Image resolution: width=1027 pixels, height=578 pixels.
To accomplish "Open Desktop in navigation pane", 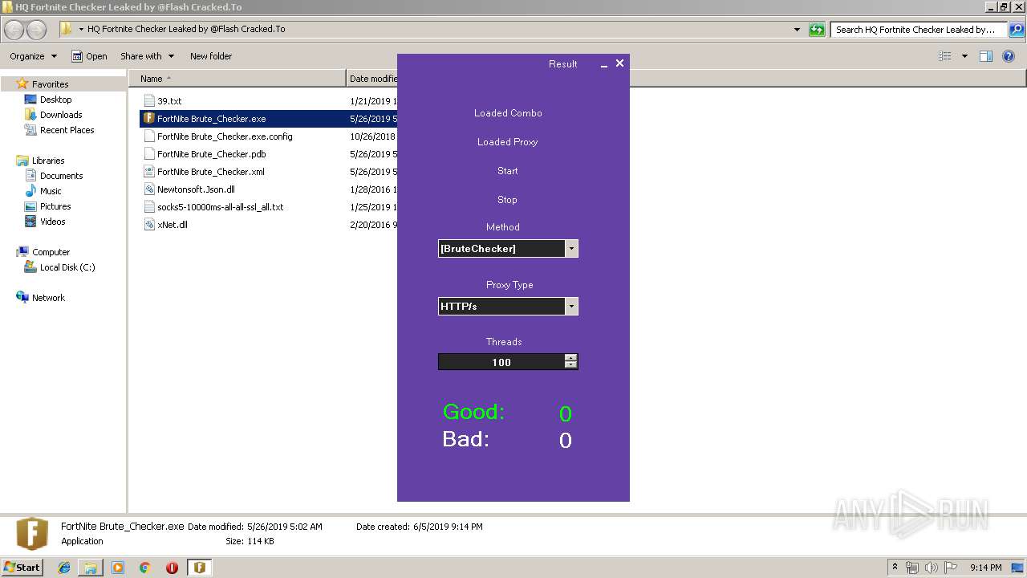I will click(55, 100).
